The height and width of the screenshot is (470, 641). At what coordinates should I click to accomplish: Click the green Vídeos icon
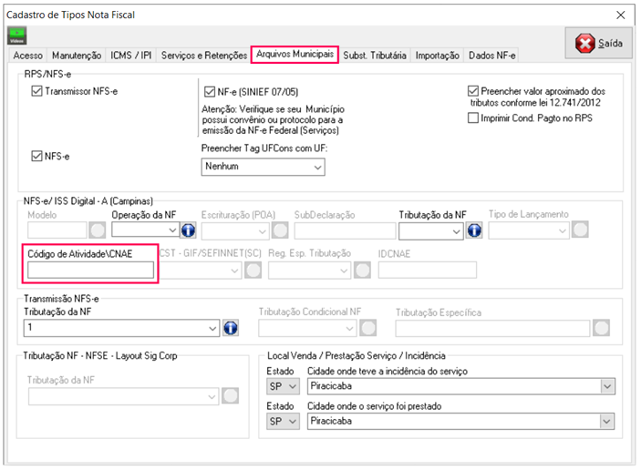click(17, 36)
